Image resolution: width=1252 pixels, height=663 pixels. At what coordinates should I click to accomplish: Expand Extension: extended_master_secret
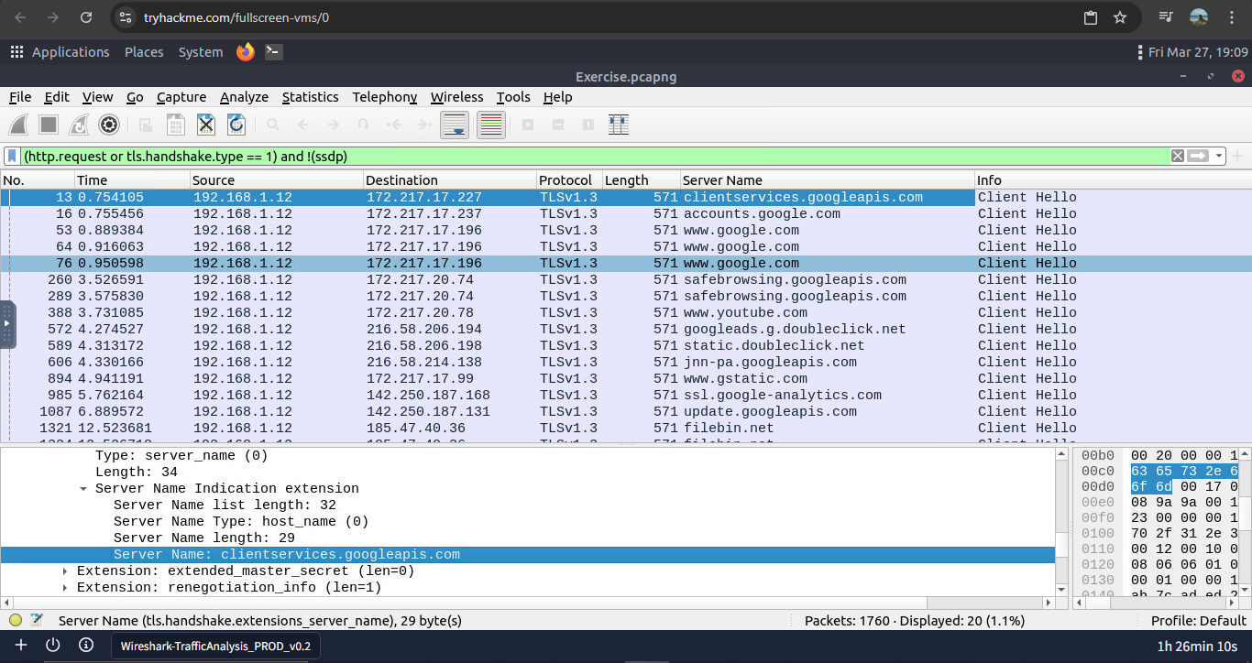click(x=65, y=571)
